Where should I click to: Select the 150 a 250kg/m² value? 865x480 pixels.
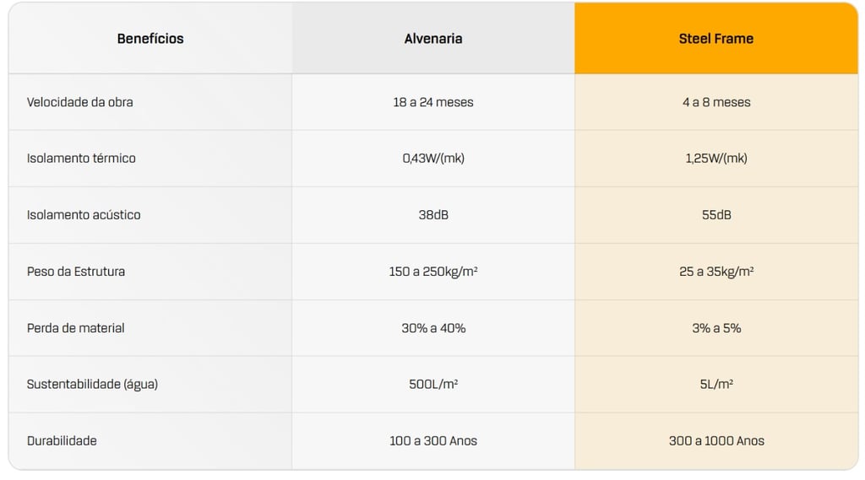click(433, 272)
